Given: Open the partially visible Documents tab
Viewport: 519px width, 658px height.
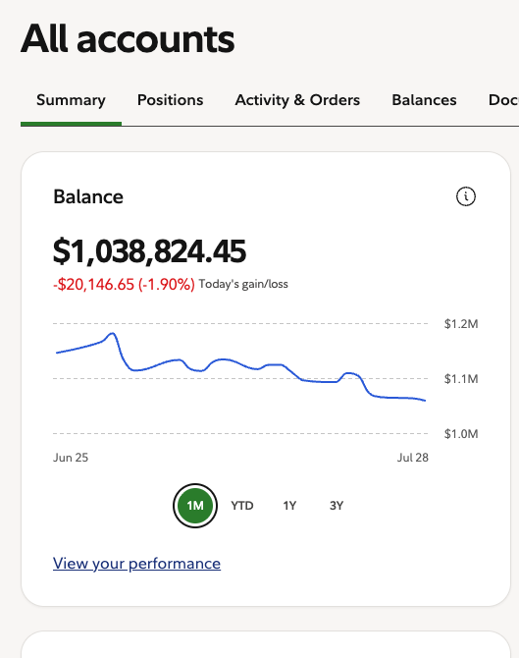Looking at the screenshot, I should [x=503, y=100].
